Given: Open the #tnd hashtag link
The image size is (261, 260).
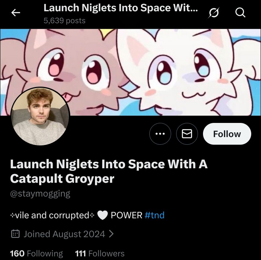Looking at the screenshot, I should coord(154,215).
